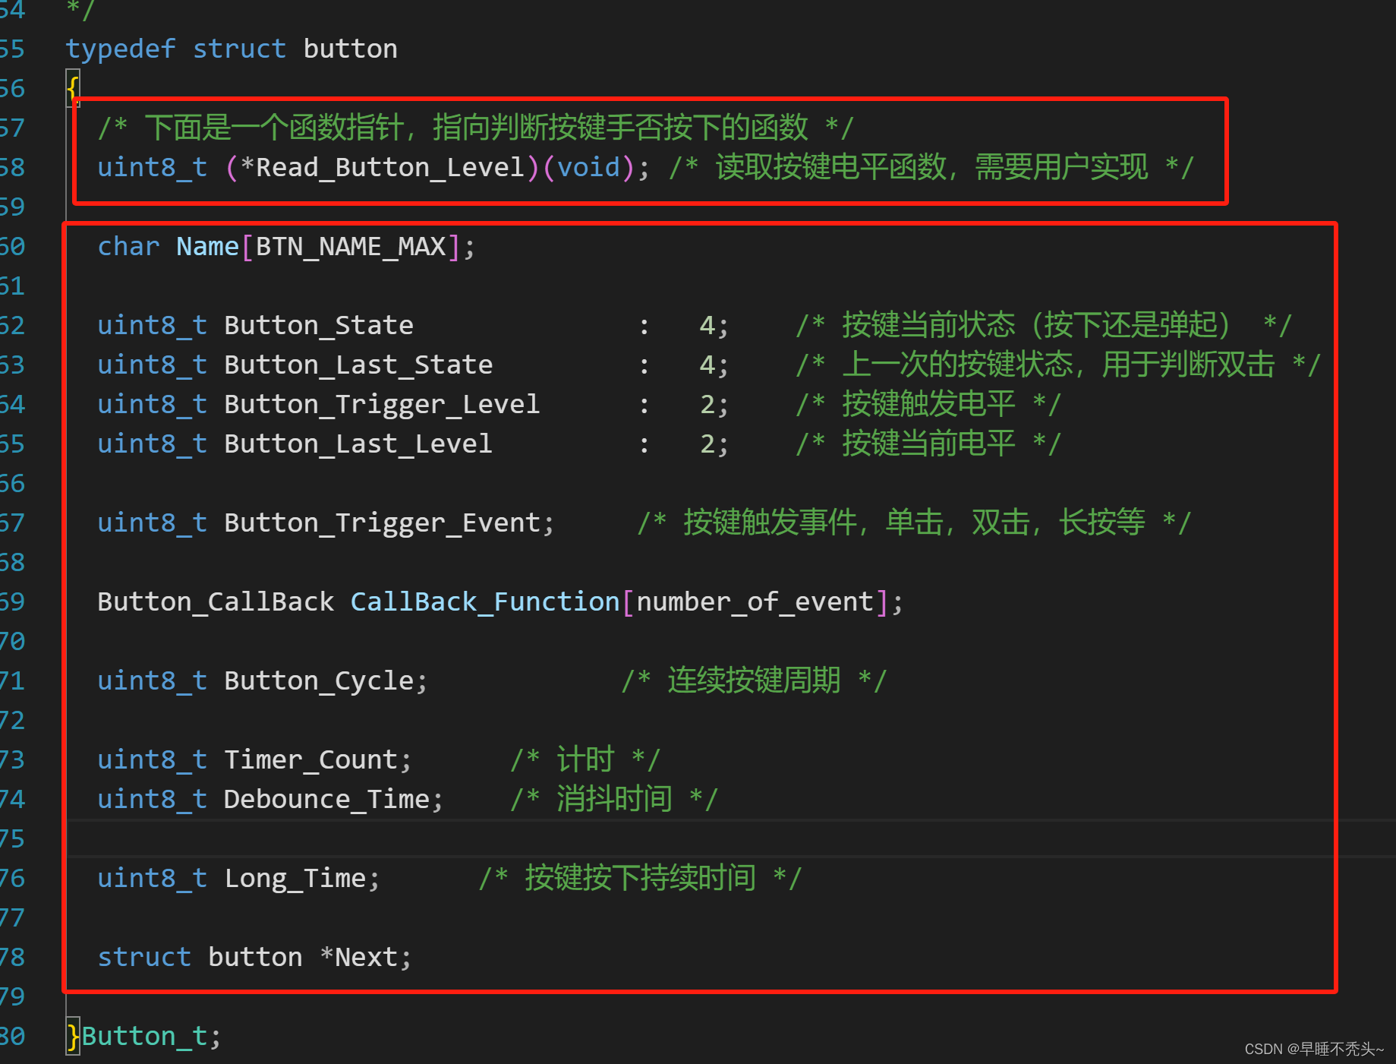Screen dimensions: 1396x1064
Task: Click the 'Button_State' field name
Action: 319,326
